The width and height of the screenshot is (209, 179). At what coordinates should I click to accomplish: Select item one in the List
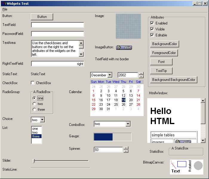(35, 129)
